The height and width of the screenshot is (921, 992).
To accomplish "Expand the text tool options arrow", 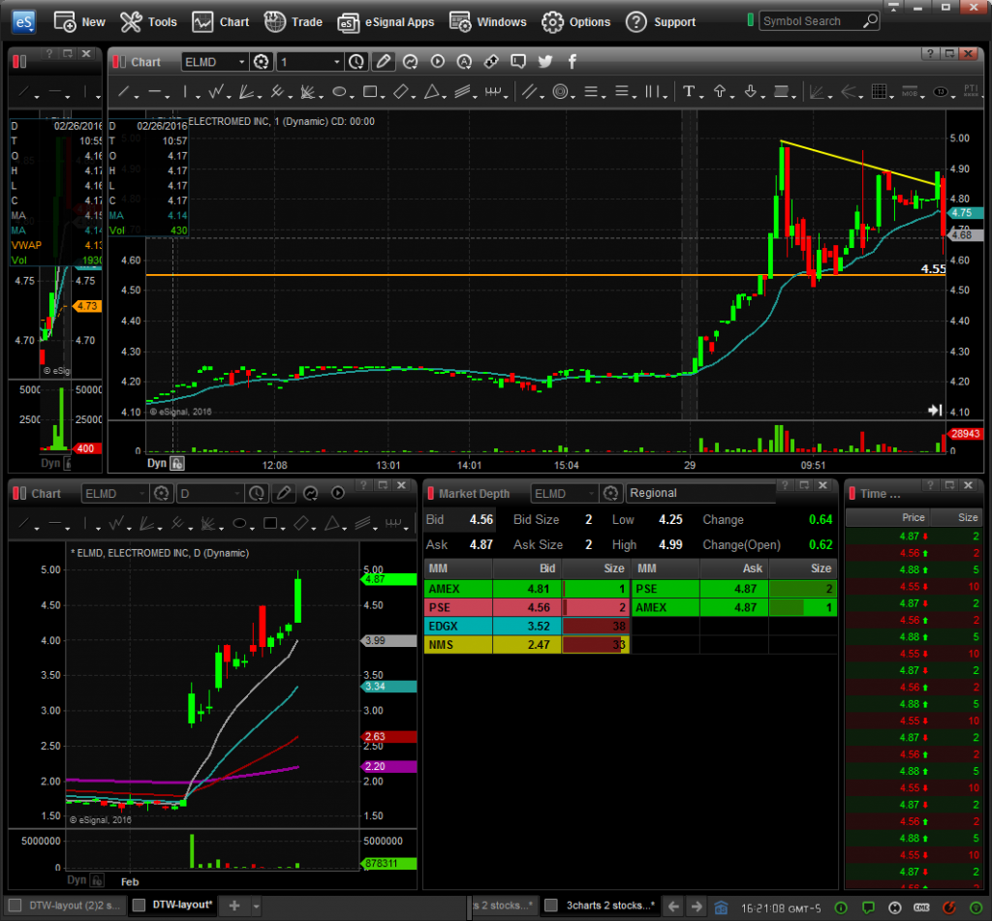I will click(701, 96).
